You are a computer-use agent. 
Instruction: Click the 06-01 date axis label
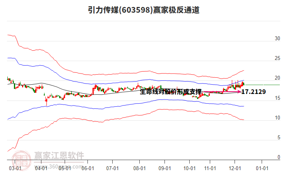tap(87, 168)
